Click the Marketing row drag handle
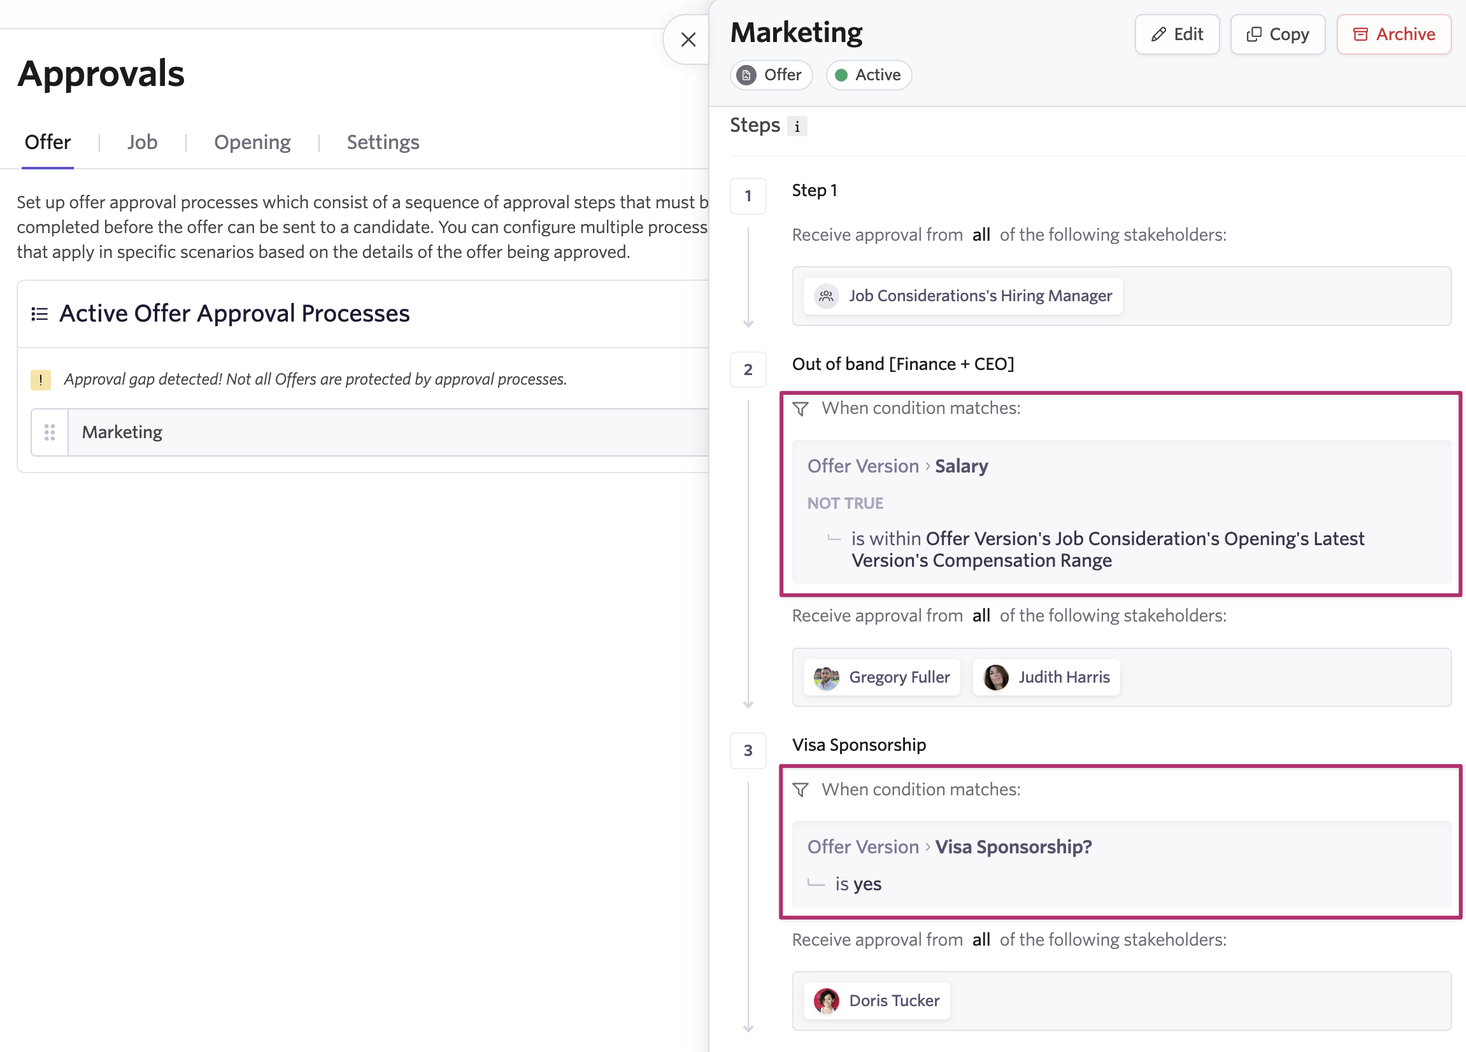Image resolution: width=1466 pixels, height=1052 pixels. coord(50,432)
